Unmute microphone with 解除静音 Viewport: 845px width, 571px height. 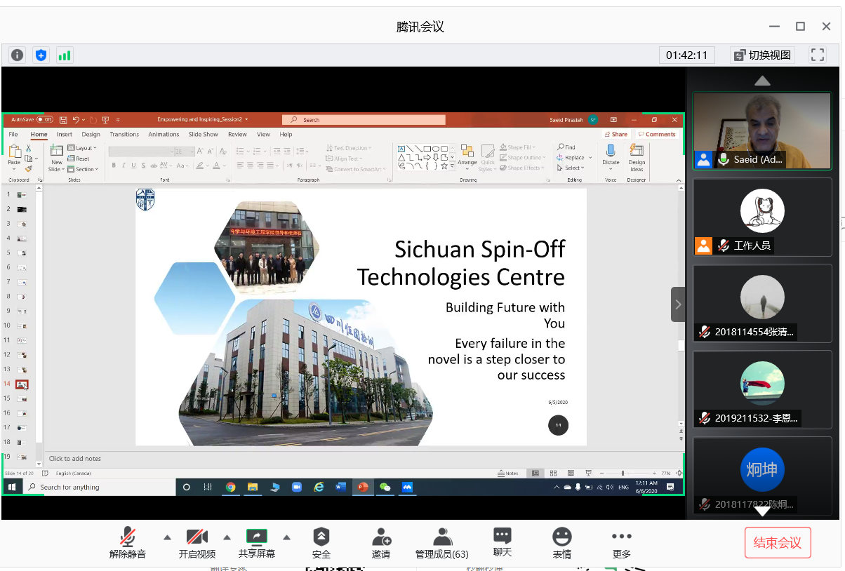coord(128,543)
